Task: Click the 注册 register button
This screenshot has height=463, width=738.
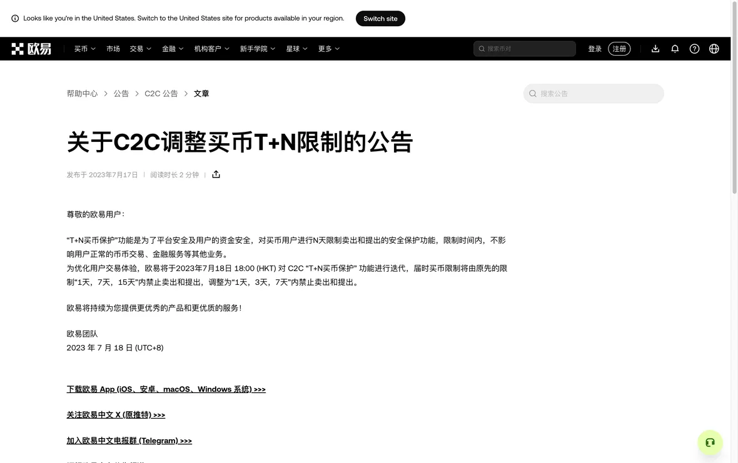Action: point(619,49)
